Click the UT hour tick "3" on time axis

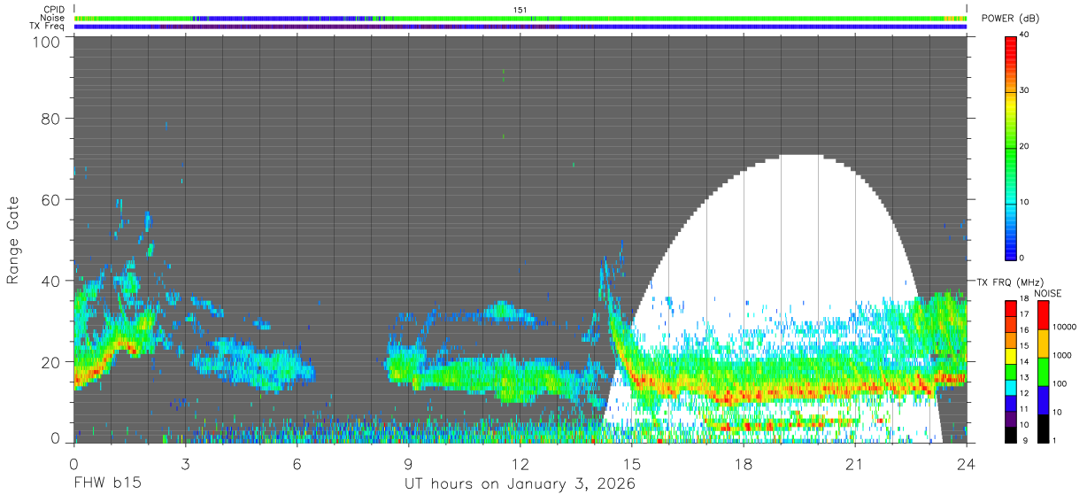[x=186, y=463]
